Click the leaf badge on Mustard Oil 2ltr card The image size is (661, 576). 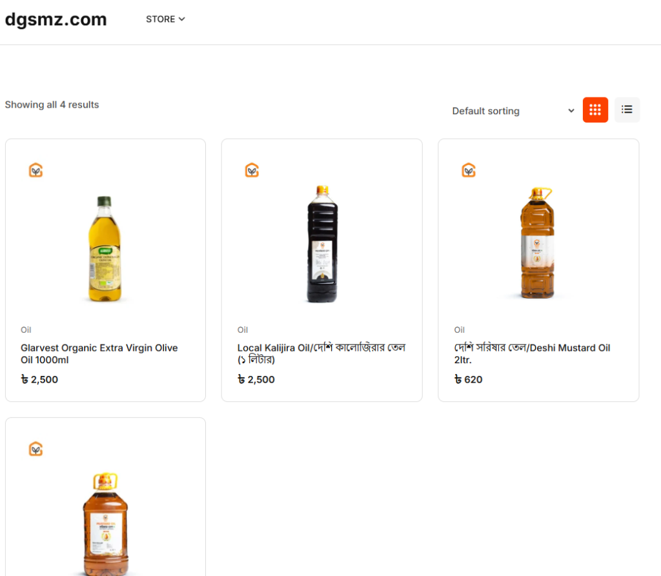click(x=469, y=170)
